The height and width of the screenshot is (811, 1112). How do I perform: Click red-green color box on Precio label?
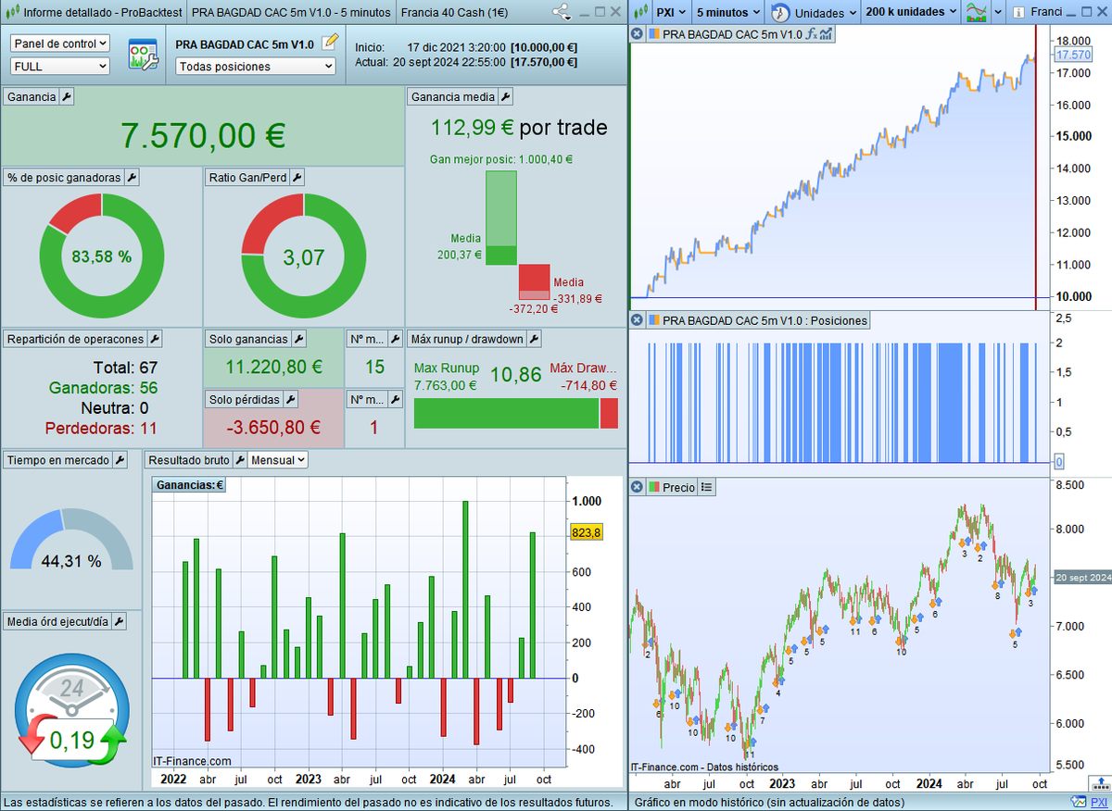[653, 487]
